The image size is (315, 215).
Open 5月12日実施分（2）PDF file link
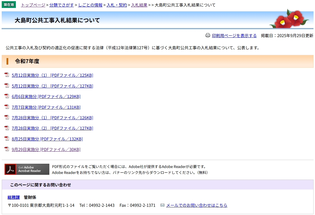pos(52,86)
